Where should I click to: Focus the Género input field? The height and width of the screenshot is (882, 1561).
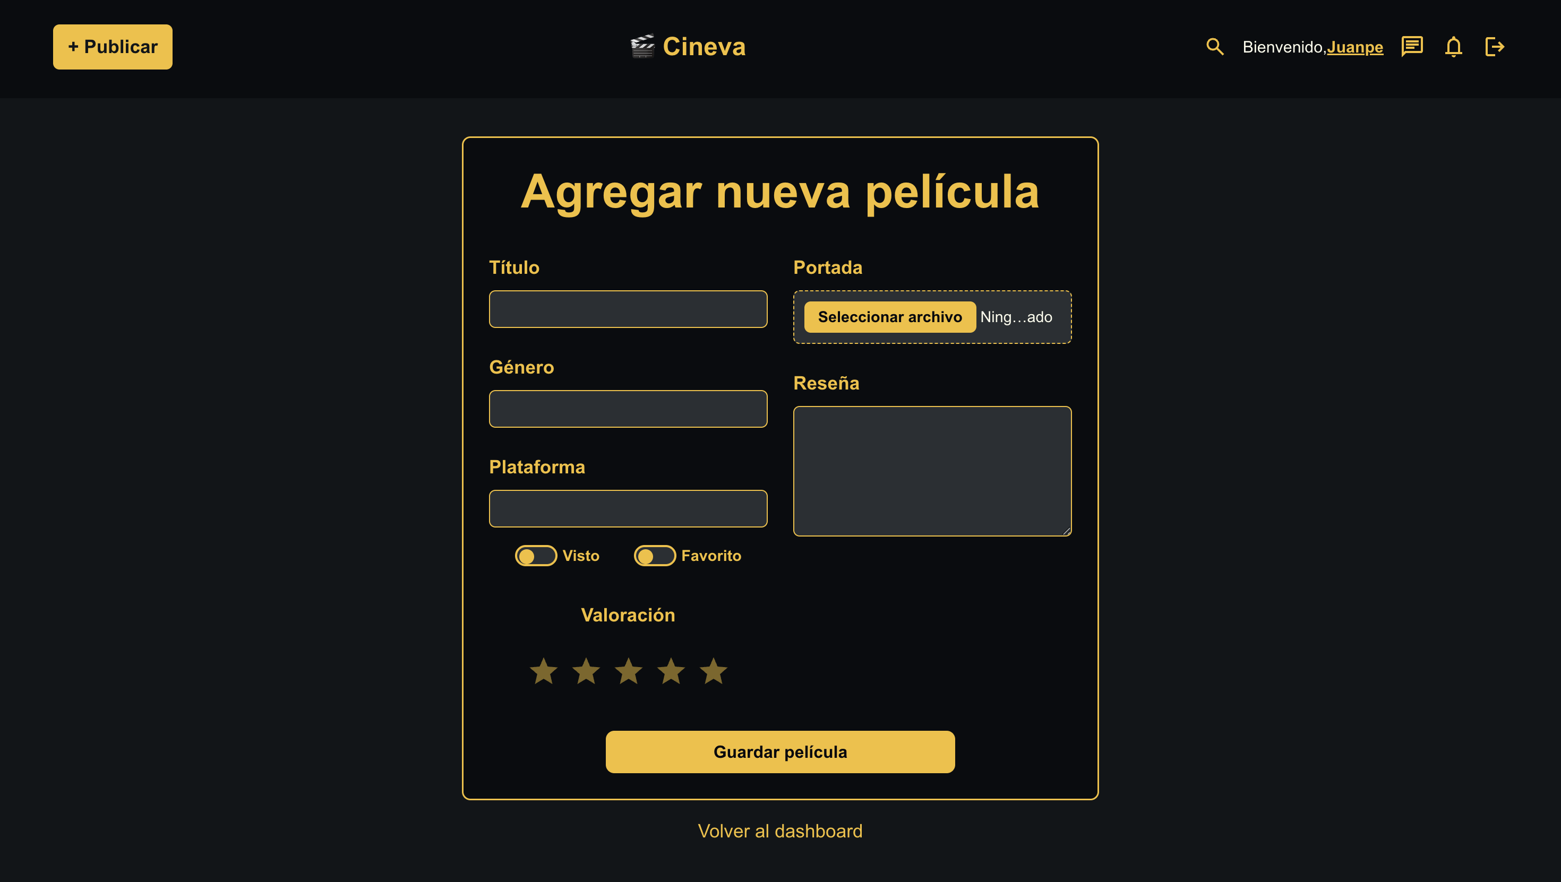628,409
